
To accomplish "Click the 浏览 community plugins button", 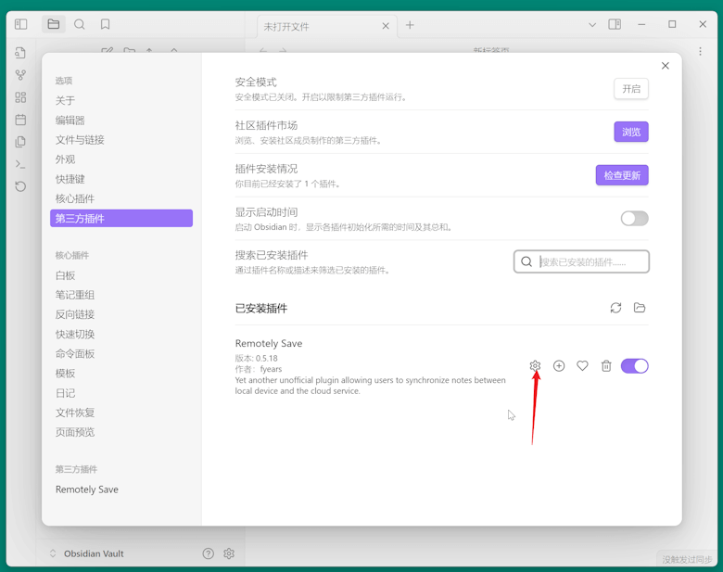I will tap(630, 133).
